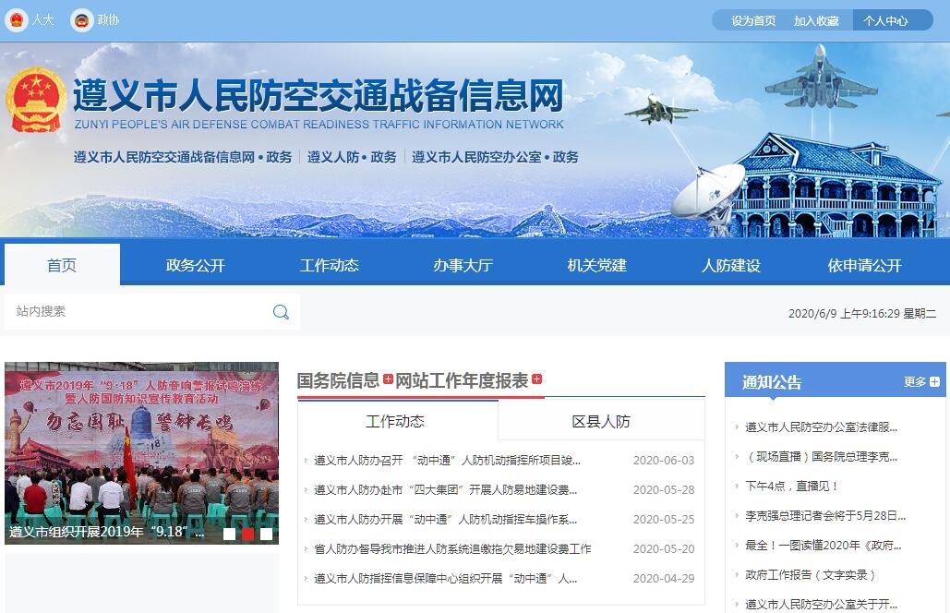
Task: Click red plus icon beside 网站工作年度报表
Action: (x=537, y=379)
